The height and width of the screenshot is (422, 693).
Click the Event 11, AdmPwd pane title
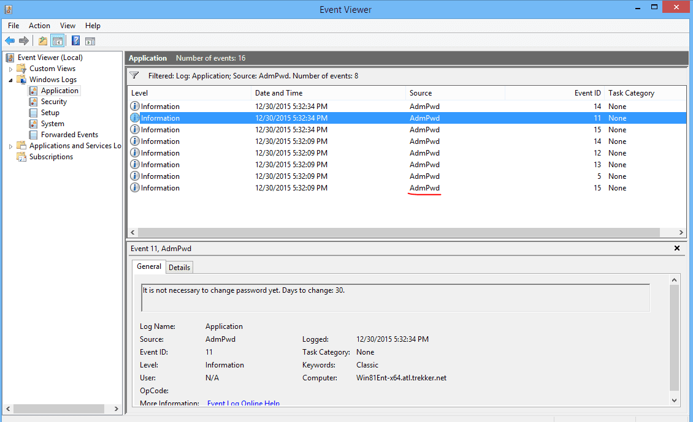161,249
